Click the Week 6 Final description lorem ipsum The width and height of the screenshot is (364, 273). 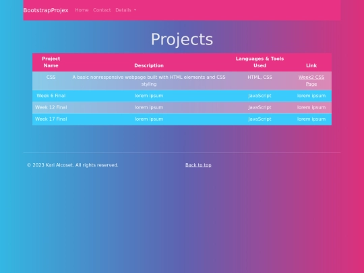(x=149, y=96)
